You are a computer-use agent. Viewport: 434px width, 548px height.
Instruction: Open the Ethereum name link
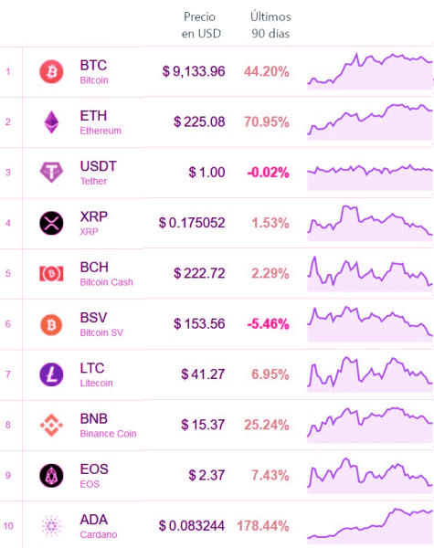pyautogui.click(x=101, y=131)
